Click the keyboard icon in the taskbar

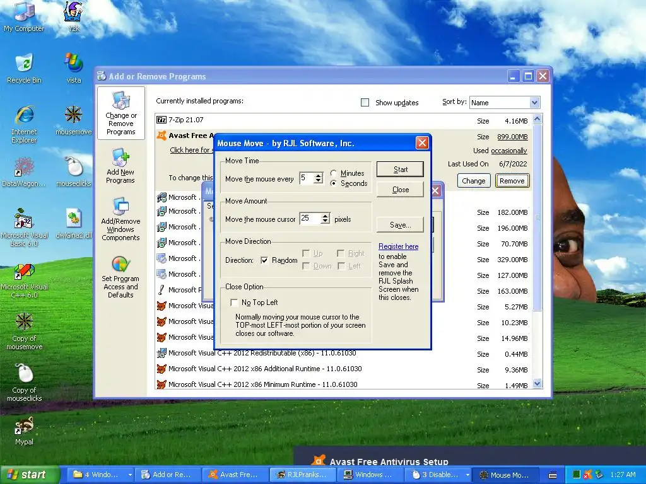click(x=553, y=475)
